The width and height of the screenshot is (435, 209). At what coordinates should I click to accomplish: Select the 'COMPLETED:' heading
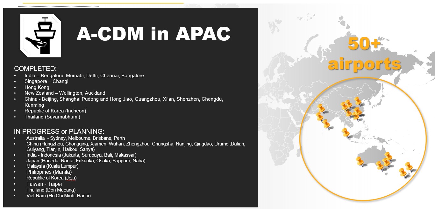[35, 69]
